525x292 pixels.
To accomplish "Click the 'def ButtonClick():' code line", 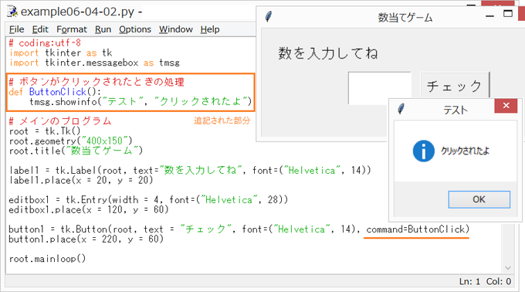I will (55, 92).
